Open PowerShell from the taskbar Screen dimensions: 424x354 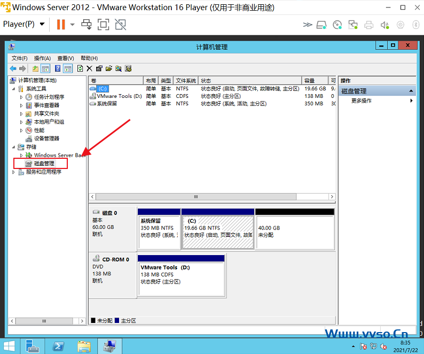tap(58, 347)
